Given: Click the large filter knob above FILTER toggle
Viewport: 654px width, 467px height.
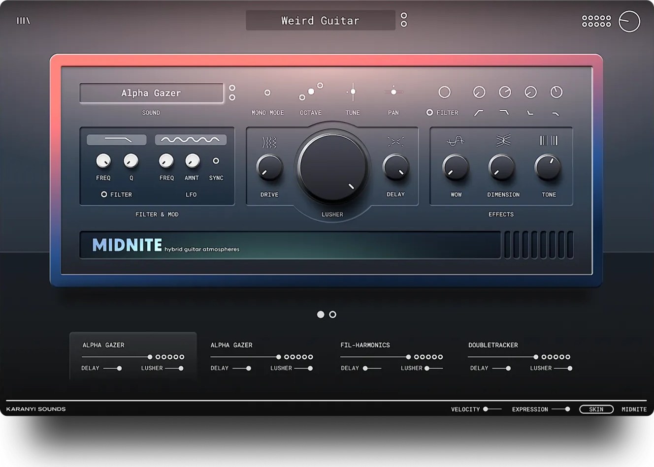Looking at the screenshot, I should (444, 92).
